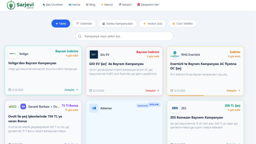The image size is (256, 144).
Task: Click the Bonus logo on Garanti card
Action: click(12, 107)
